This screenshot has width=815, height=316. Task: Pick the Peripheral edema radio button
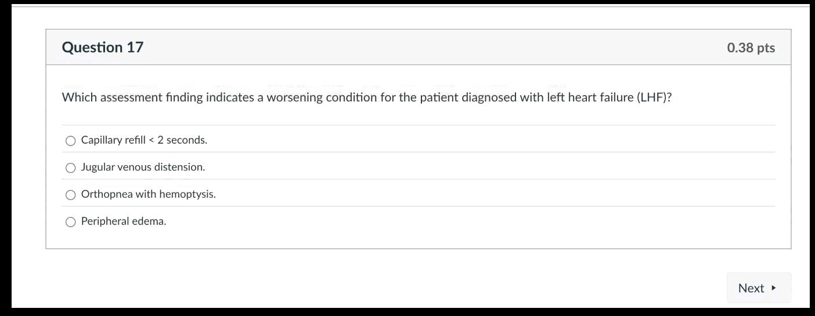tap(71, 221)
